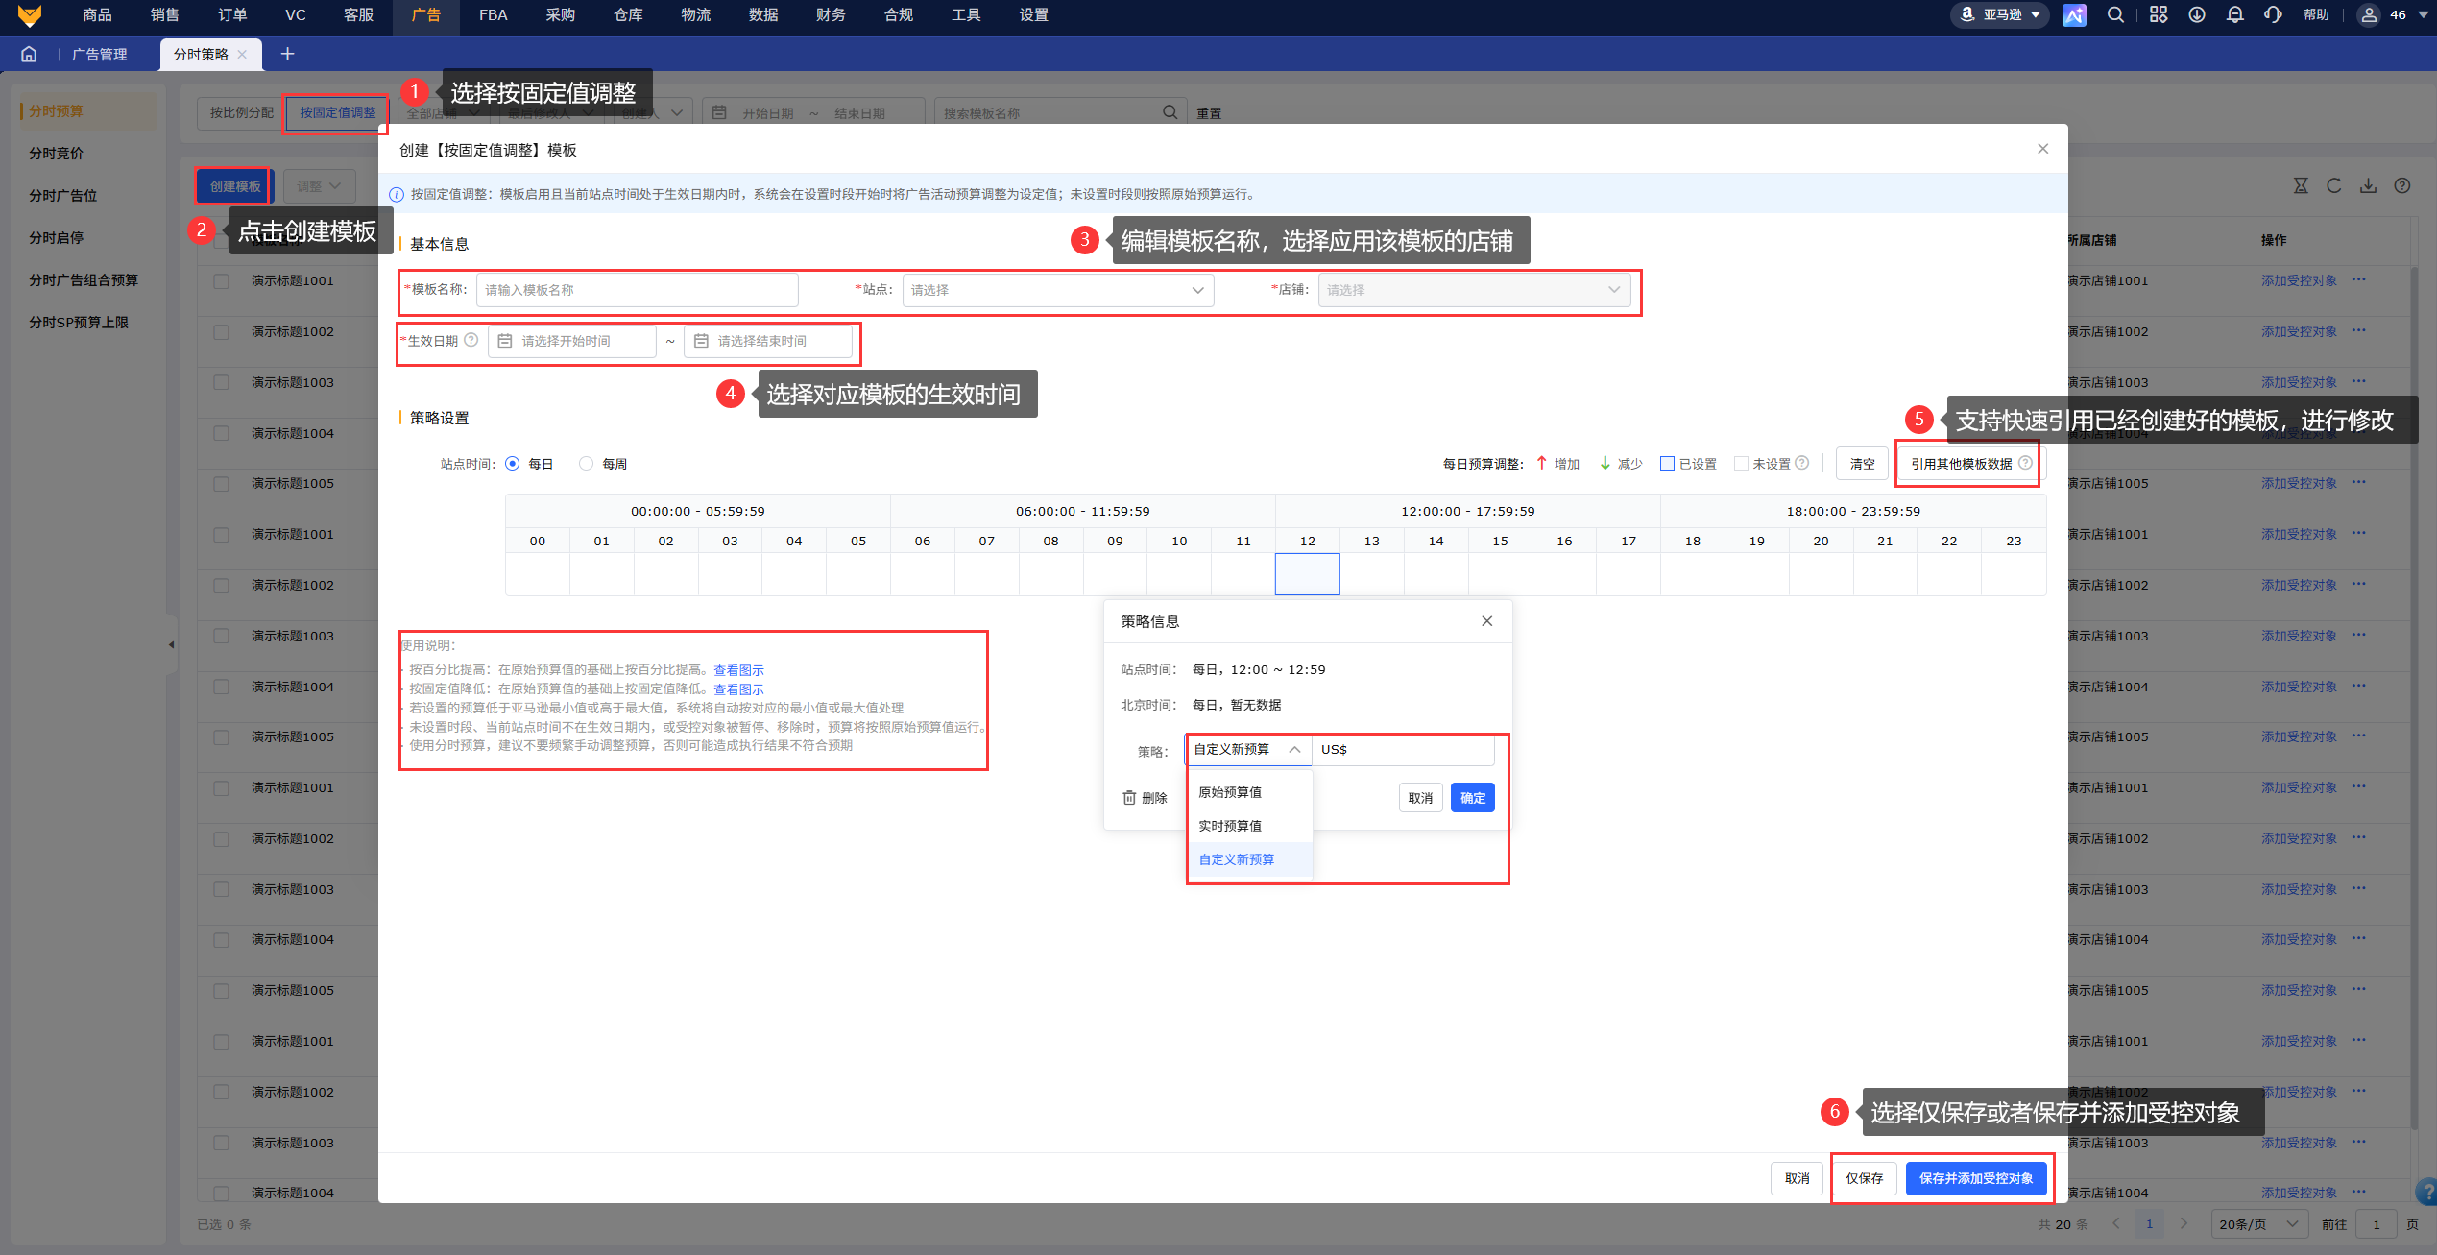Click the refresh icon above the table
The height and width of the screenshot is (1255, 2437).
[x=2334, y=185]
